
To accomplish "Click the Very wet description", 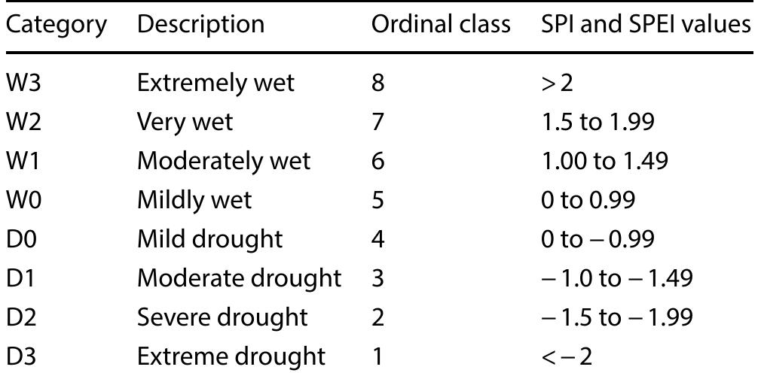I will [x=185, y=121].
